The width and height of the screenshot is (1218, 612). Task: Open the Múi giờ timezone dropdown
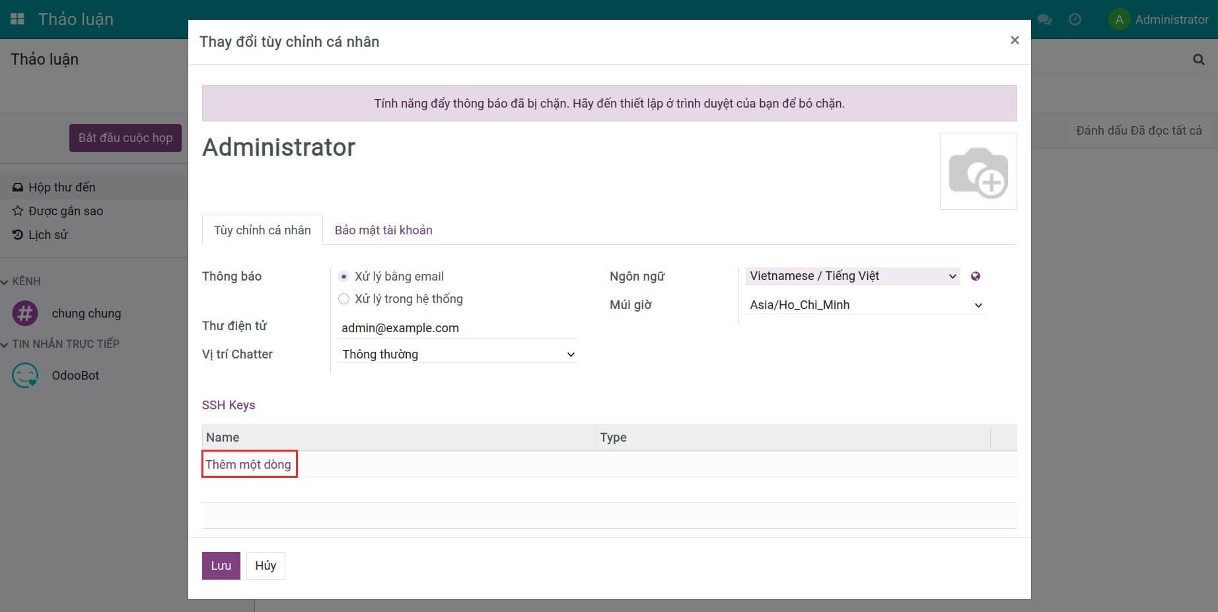(x=865, y=305)
